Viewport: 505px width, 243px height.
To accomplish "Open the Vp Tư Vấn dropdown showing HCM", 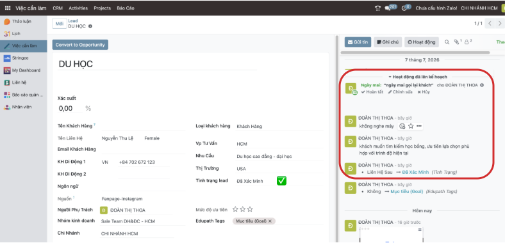I will pyautogui.click(x=279, y=144).
